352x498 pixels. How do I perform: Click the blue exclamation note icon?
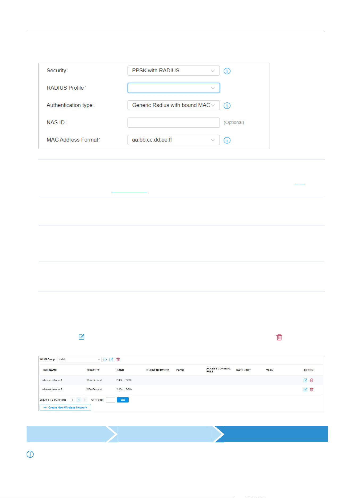30,454
